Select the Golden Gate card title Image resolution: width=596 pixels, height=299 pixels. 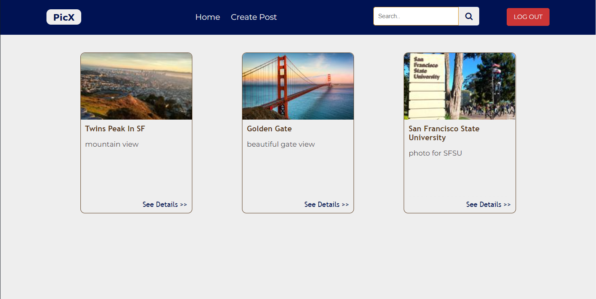click(269, 128)
